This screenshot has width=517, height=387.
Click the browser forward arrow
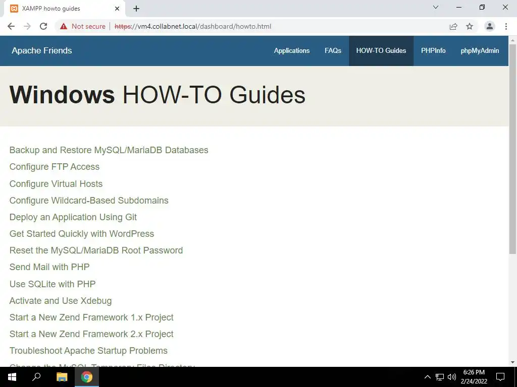tap(27, 26)
